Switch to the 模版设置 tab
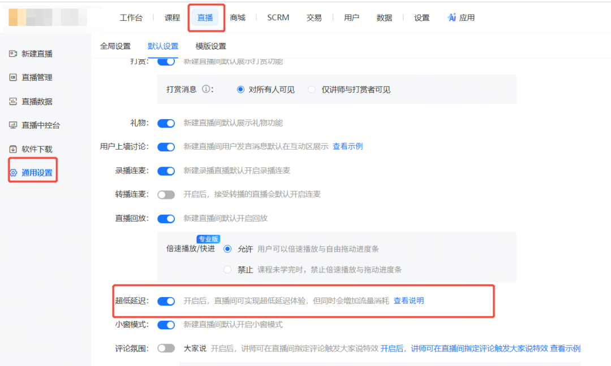 (x=211, y=46)
